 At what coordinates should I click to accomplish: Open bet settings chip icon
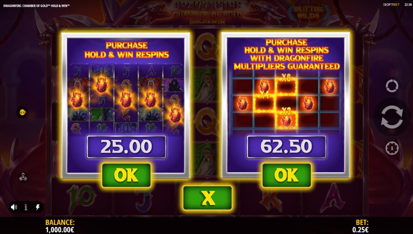392,148
